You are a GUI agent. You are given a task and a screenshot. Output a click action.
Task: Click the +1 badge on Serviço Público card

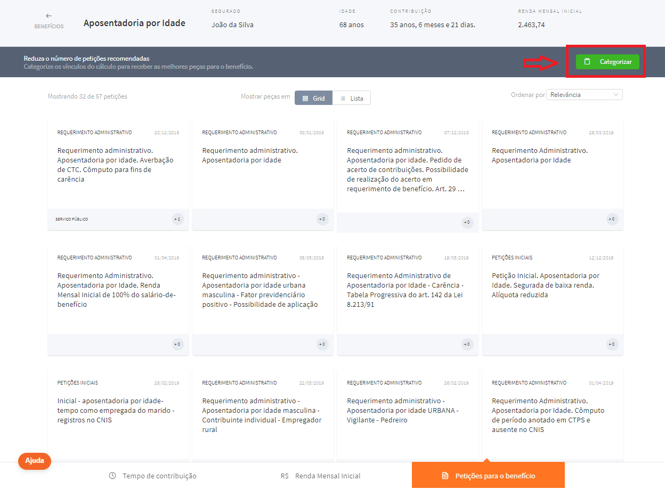point(177,219)
